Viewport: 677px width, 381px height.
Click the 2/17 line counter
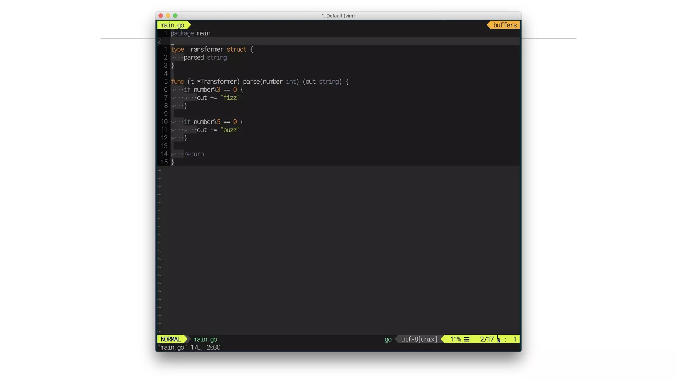point(487,339)
